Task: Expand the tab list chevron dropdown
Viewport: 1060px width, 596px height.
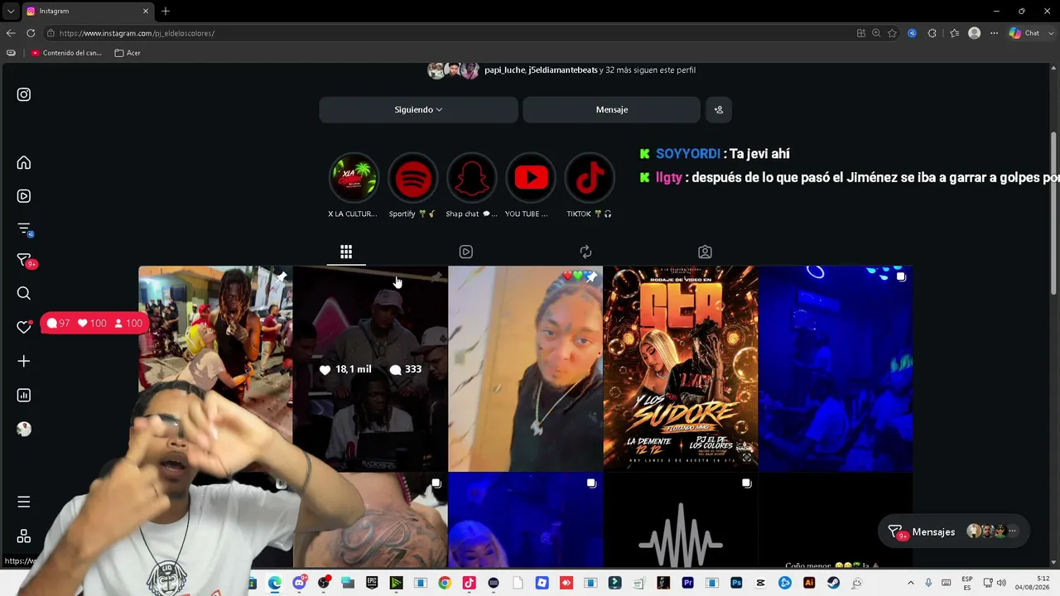Action: 10,11
